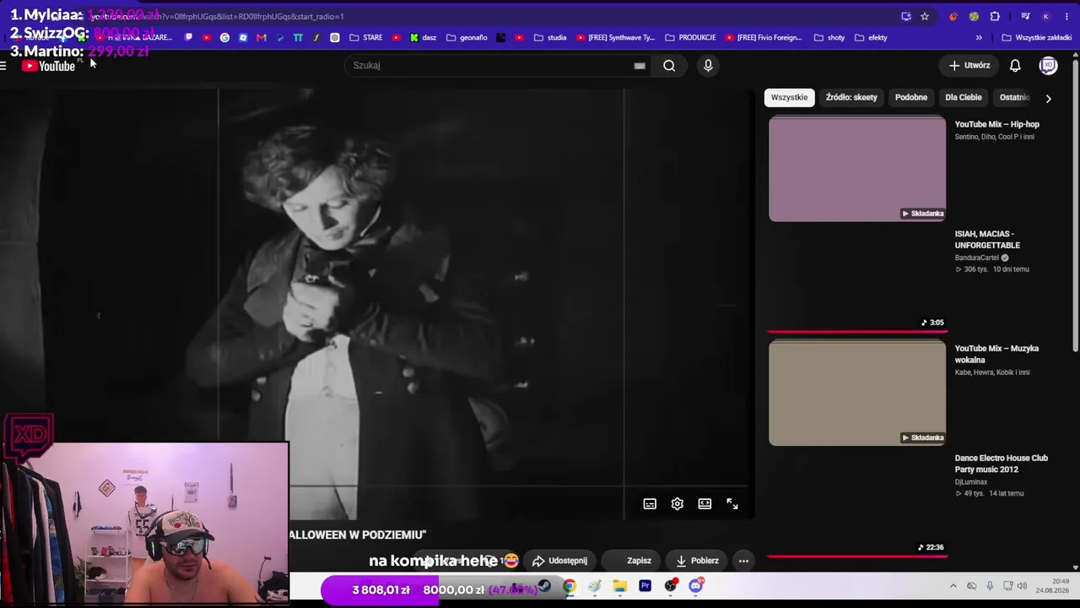1080x608 pixels.
Task: Select the Źródło: skeety filter chip
Action: 851,97
